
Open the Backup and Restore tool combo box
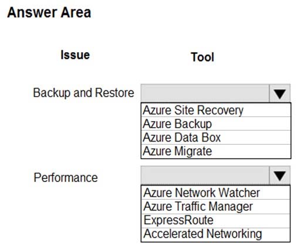pos(215,93)
